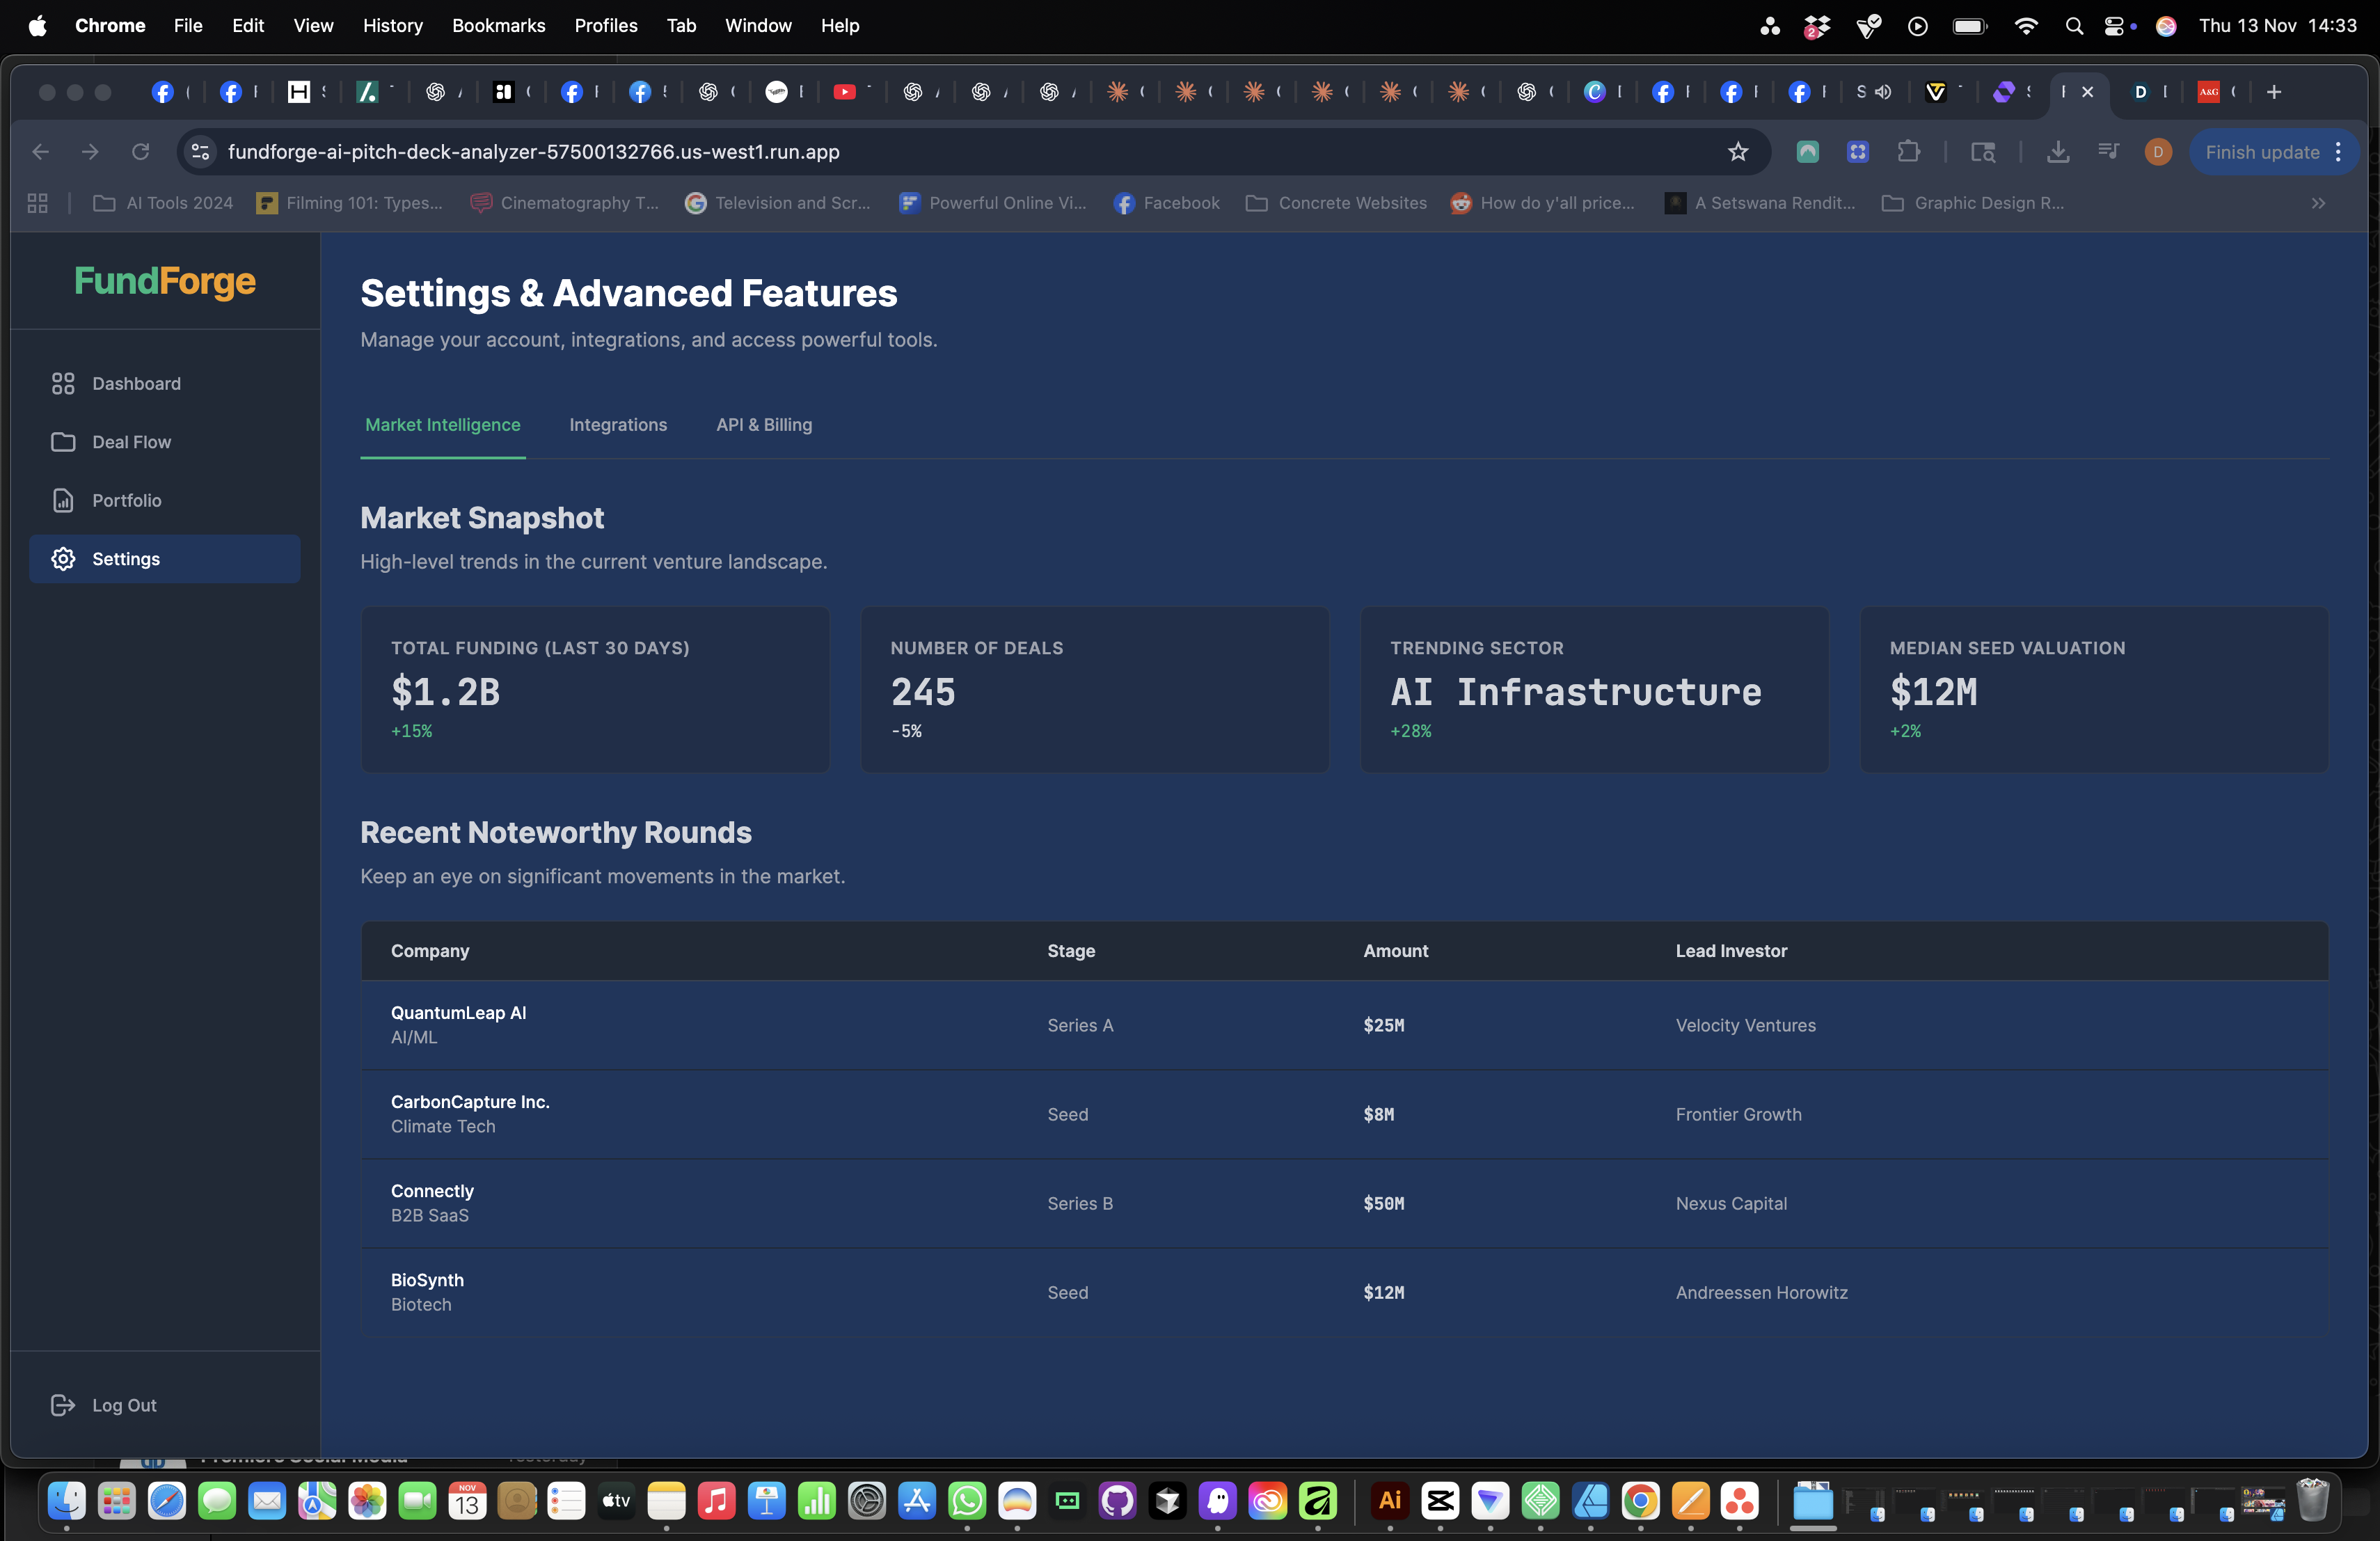Open a new browser tab
The image size is (2380, 1541).
[2274, 92]
